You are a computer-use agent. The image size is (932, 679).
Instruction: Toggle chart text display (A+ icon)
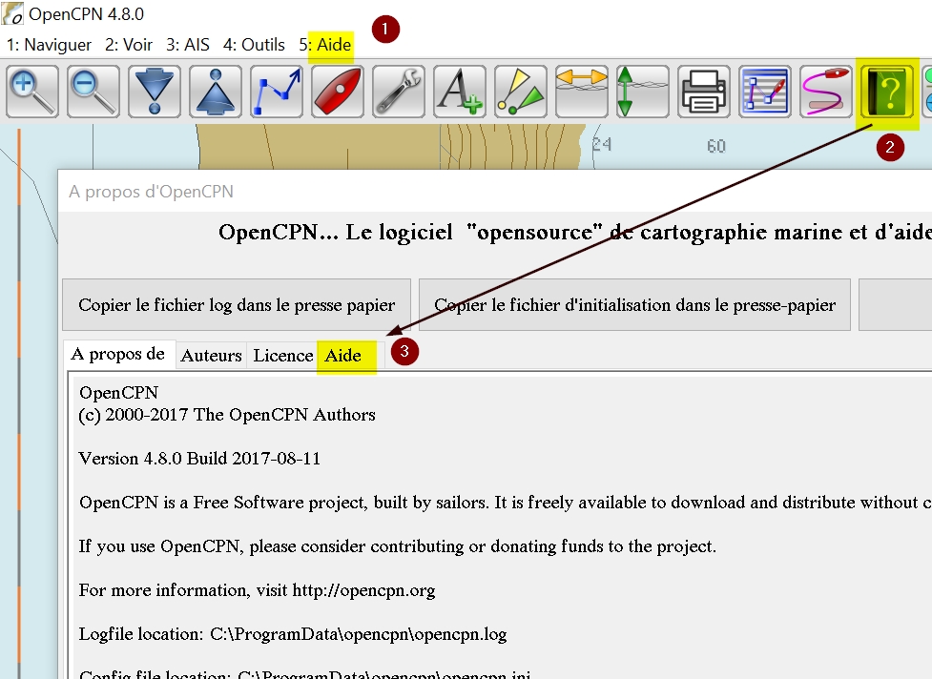coord(460,92)
